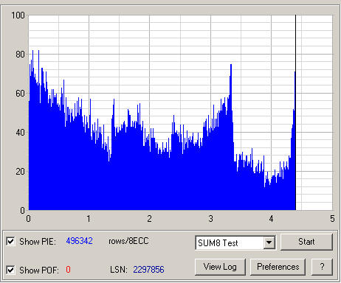Click the black vertical position marker line
341x283 pixels.
[x=295, y=113]
